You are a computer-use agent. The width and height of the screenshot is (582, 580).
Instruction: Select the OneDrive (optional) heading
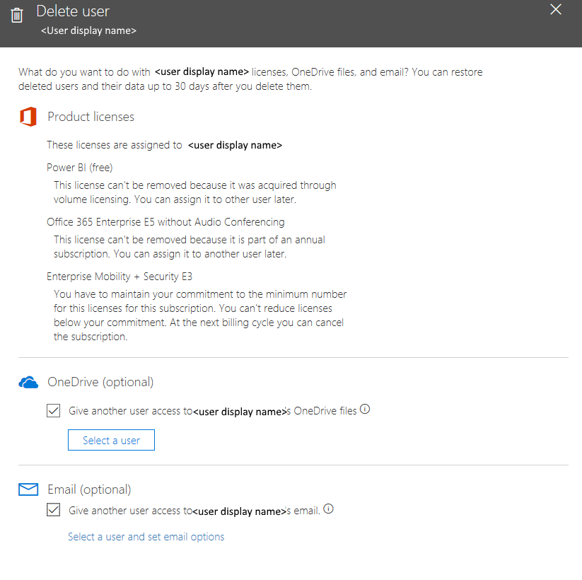pos(100,382)
